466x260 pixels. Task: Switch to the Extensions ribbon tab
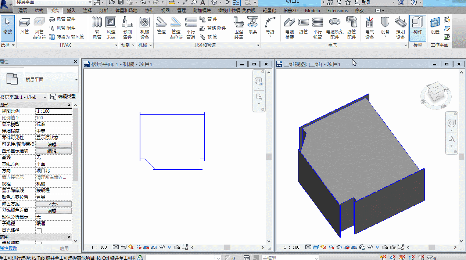337,10
